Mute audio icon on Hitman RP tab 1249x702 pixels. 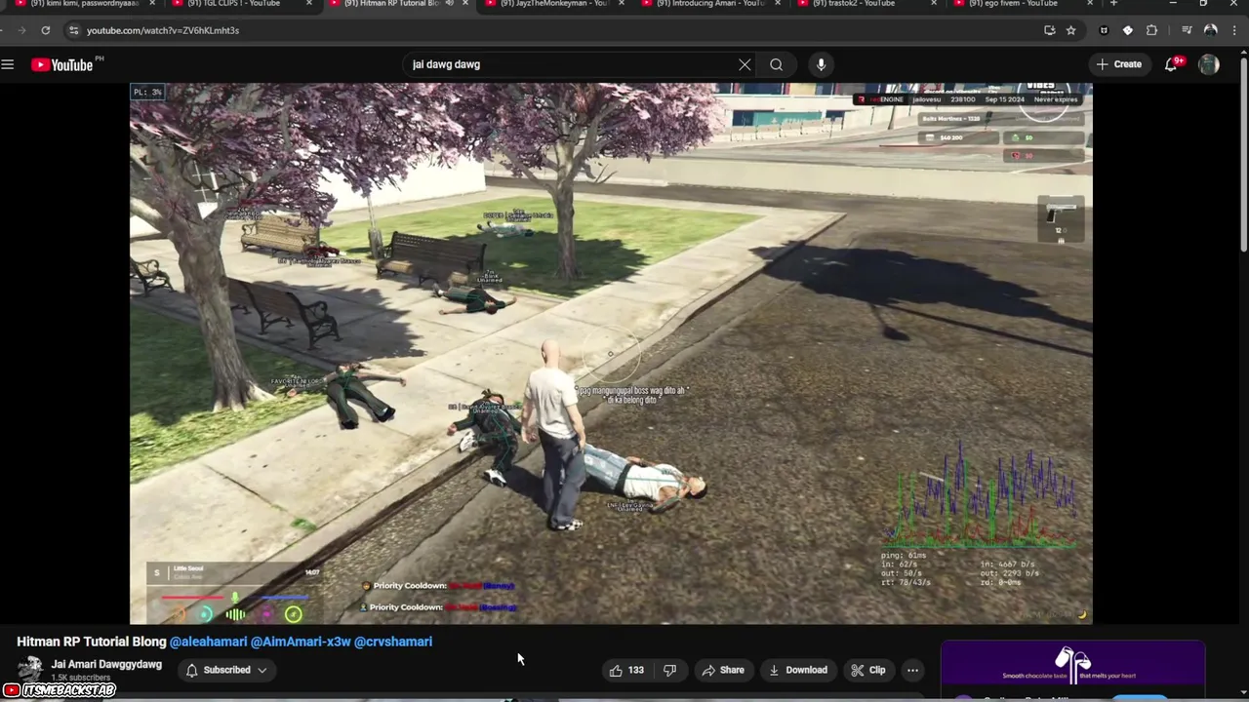(x=449, y=4)
